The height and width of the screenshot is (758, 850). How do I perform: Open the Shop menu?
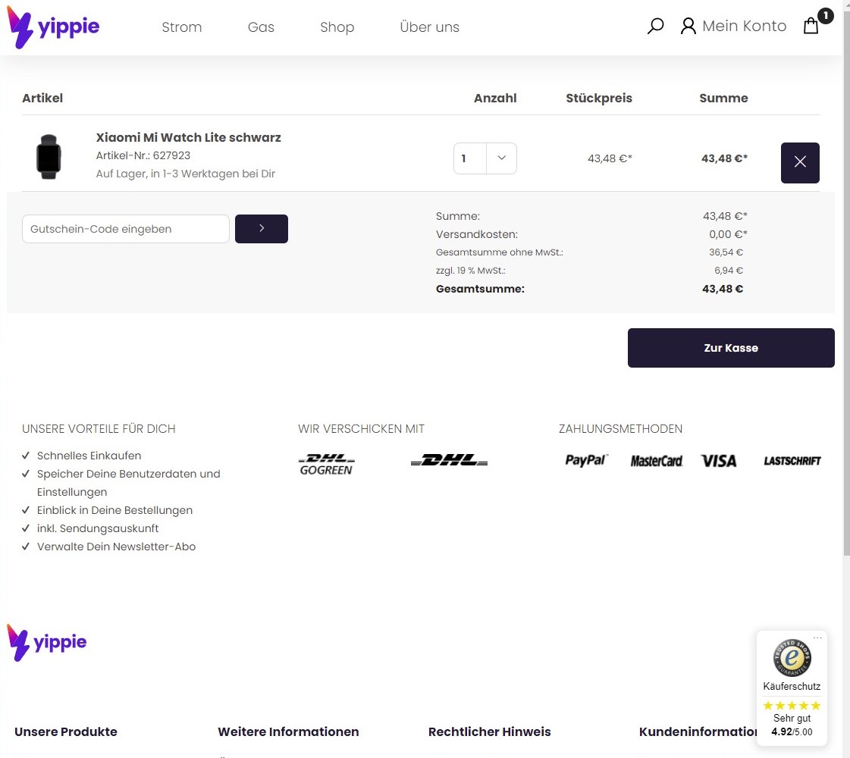coord(337,27)
